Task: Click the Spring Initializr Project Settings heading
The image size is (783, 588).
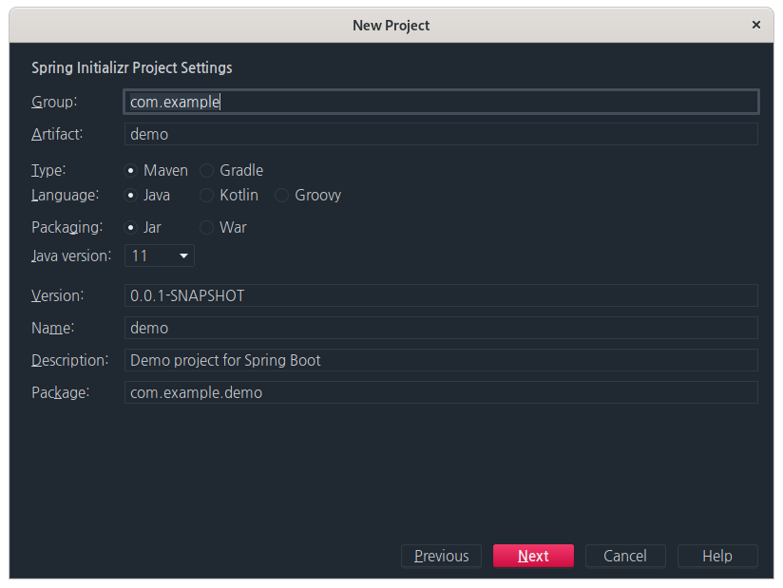Action: click(132, 67)
